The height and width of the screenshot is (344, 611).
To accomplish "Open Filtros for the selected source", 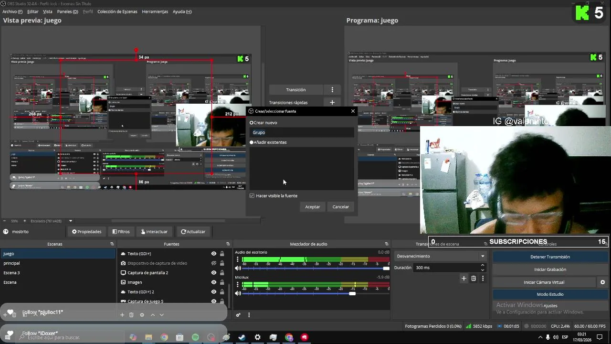I will (121, 232).
